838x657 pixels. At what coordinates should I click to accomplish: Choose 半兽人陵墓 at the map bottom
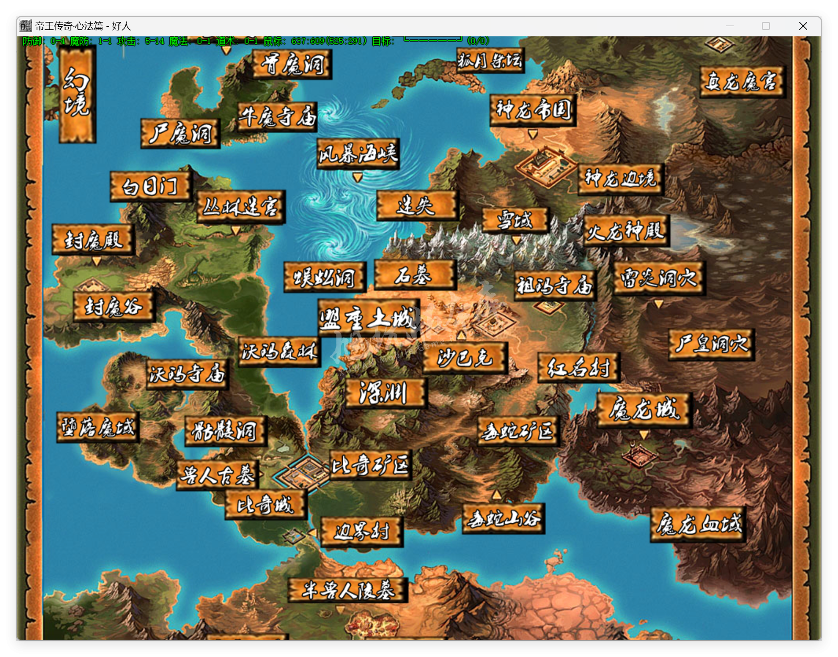348,590
